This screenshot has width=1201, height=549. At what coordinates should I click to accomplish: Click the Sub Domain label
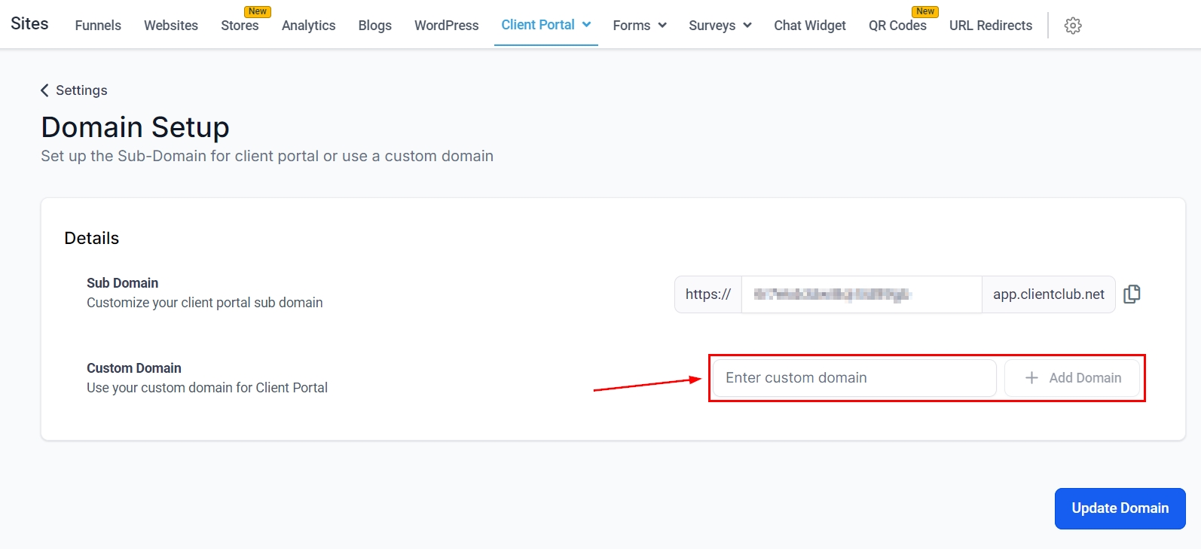pyautogui.click(x=123, y=283)
